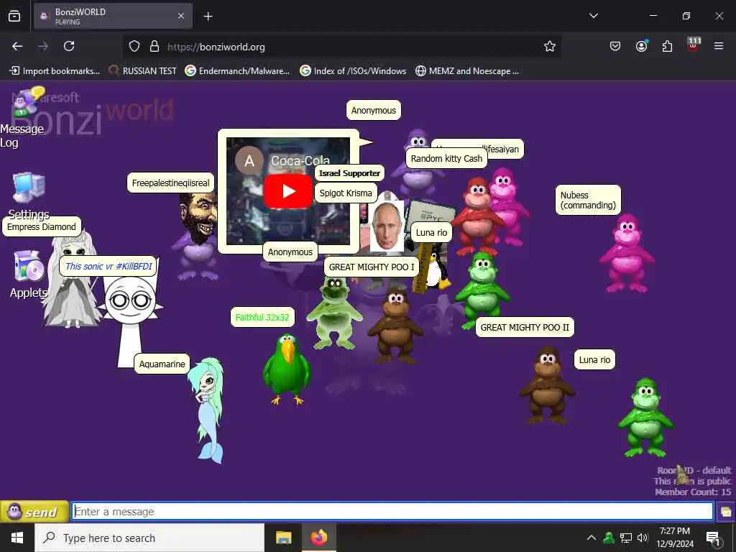This screenshot has height=552, width=736.
Task: Click the yellow icon beside the message field
Action: point(726,512)
